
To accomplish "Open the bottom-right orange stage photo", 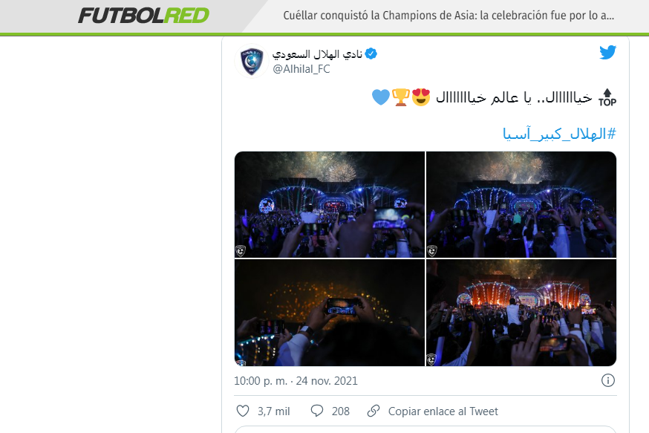I will coord(521,313).
